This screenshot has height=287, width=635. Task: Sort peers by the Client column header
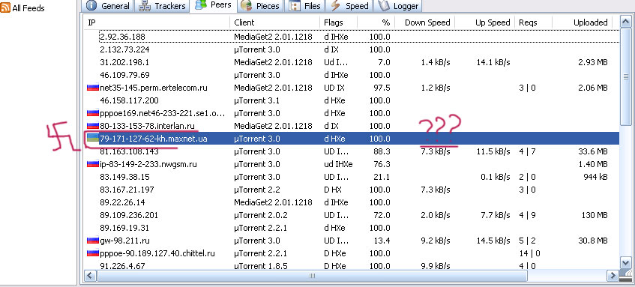[x=274, y=22]
